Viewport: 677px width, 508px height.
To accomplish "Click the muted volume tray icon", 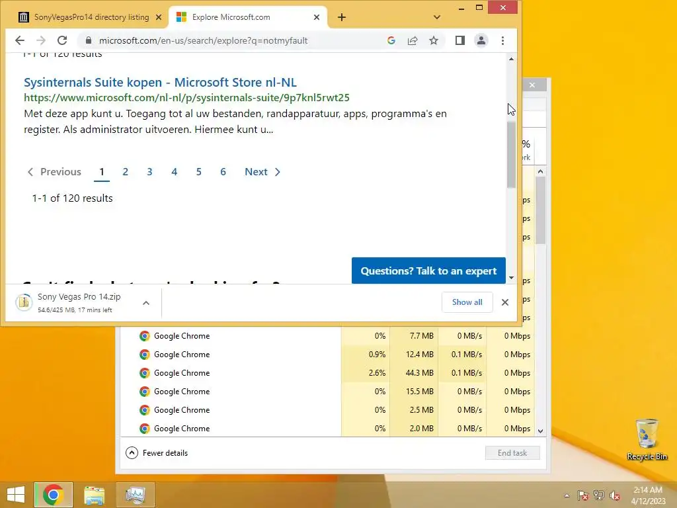I will [615, 495].
